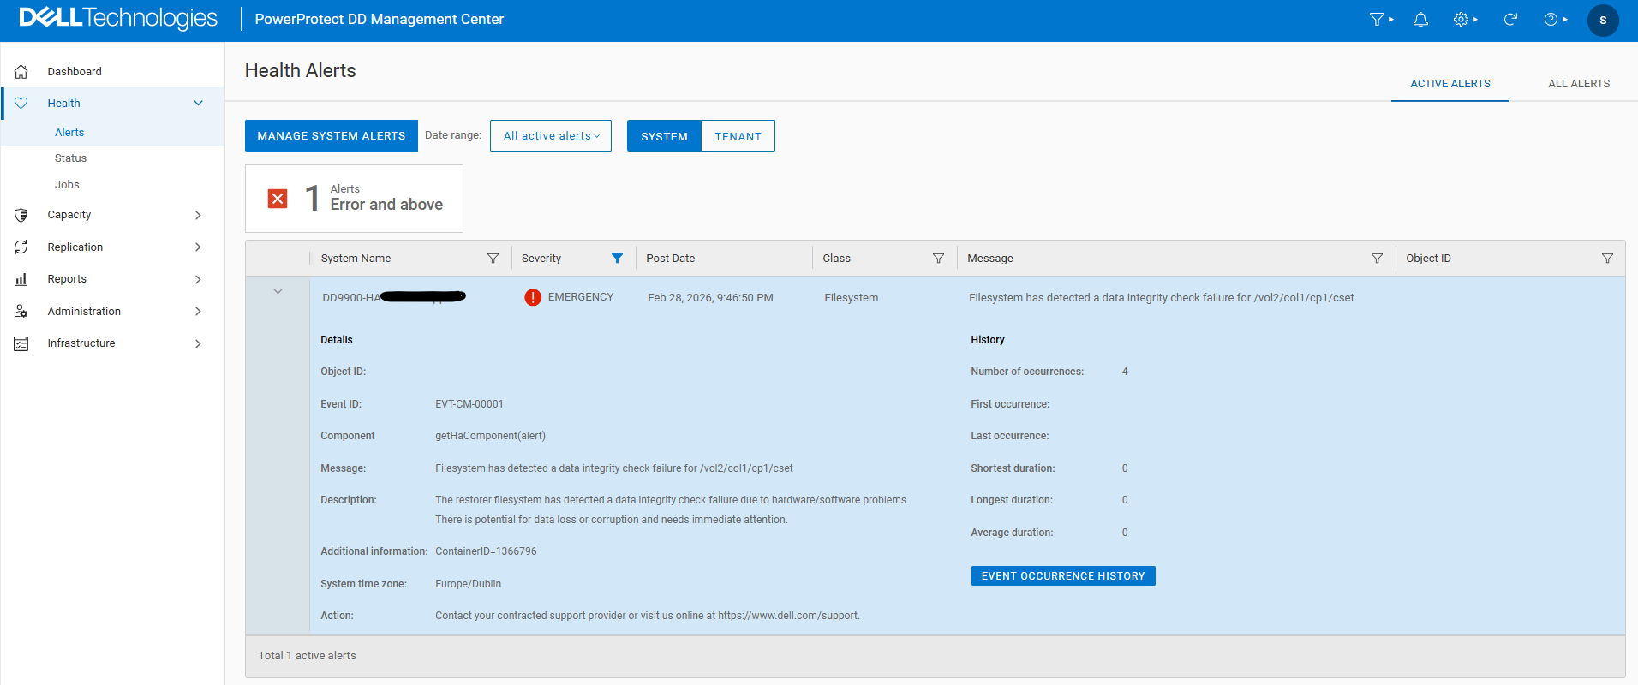The width and height of the screenshot is (1638, 685).
Task: Click the Europe/Dublin time zone value
Action: [469, 584]
